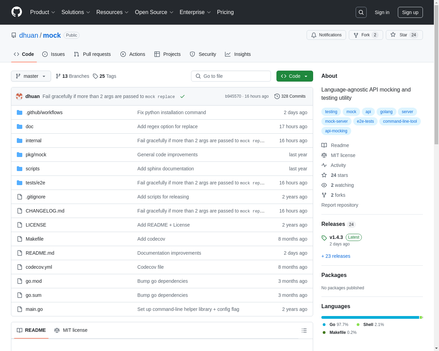Click the bell icon in Notifications button
Screen dimensions: 439x351
coord(314,35)
